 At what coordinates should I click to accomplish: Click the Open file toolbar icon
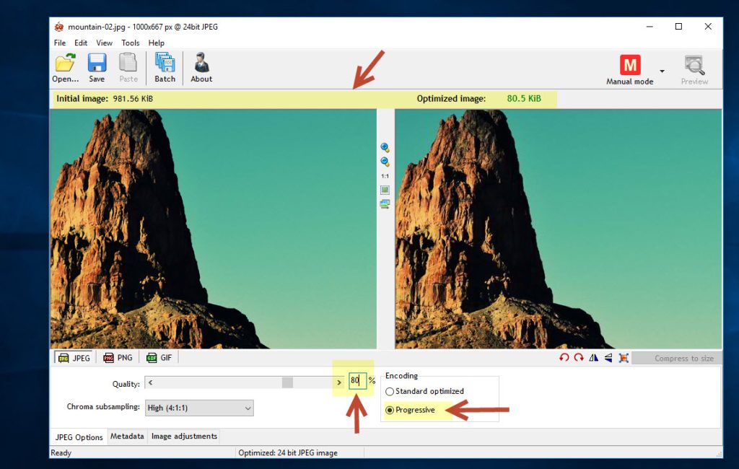coord(65,67)
